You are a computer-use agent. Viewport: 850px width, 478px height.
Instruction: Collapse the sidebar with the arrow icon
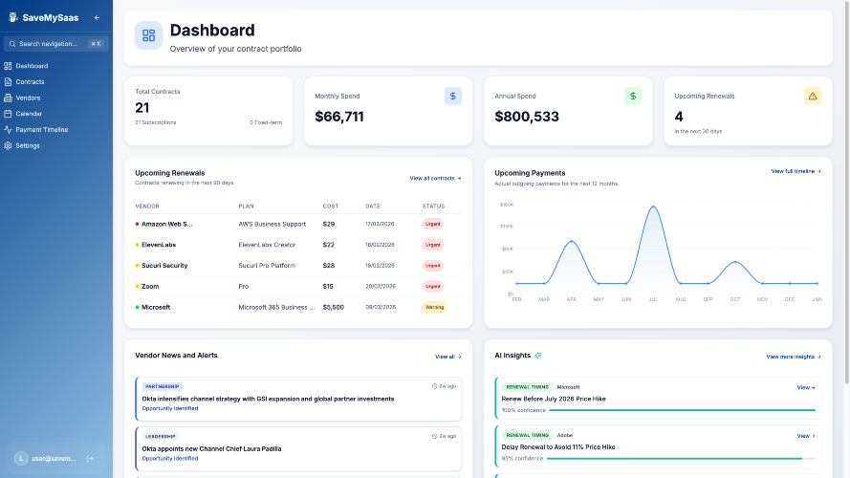[x=97, y=17]
